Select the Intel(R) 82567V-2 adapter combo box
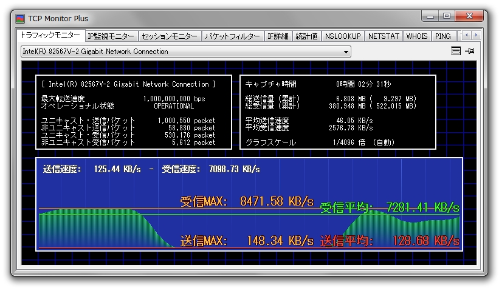Screen dimensions: 499x288 (186, 52)
